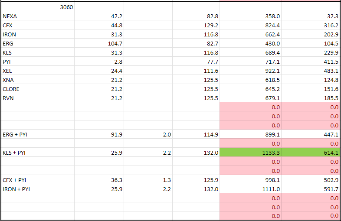Click CFX value 824.4

pos(250,25)
